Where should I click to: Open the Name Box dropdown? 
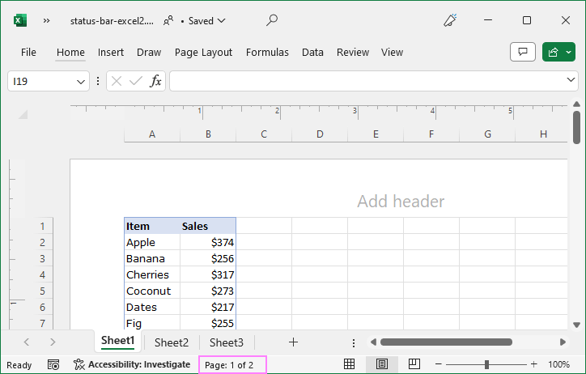coord(82,81)
